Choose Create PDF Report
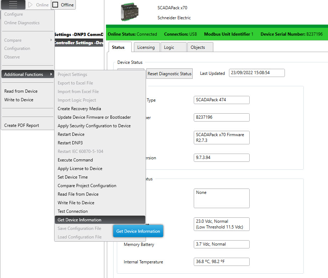This screenshot has height=278, width=328. tap(21, 125)
